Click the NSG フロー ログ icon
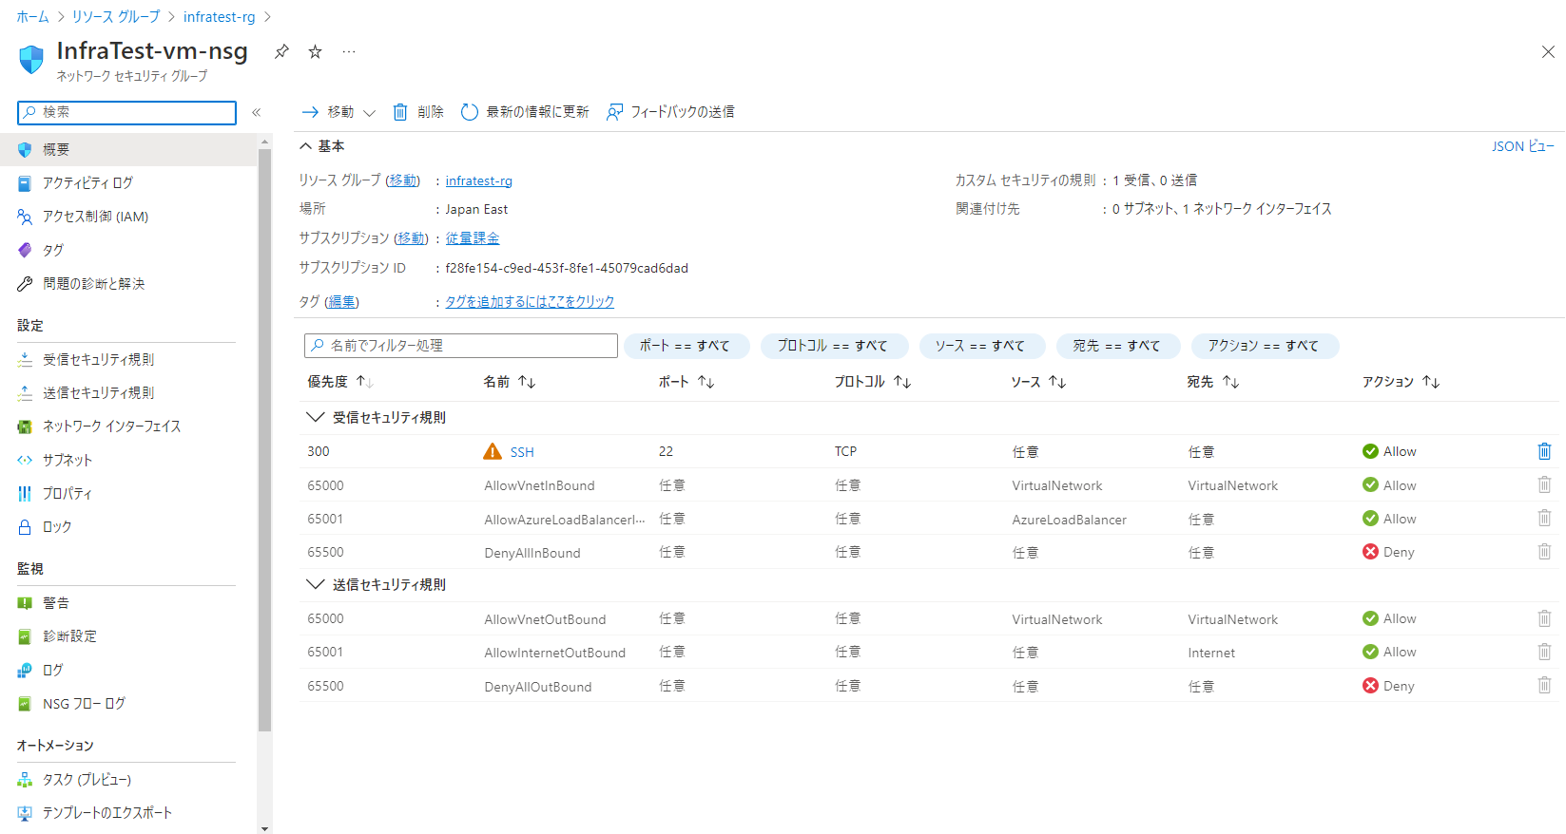 (25, 704)
